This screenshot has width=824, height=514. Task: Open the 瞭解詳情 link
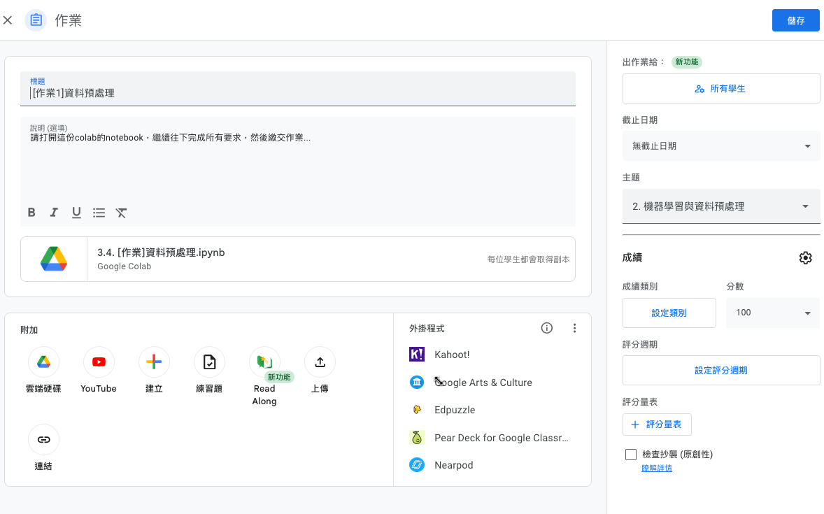(656, 468)
